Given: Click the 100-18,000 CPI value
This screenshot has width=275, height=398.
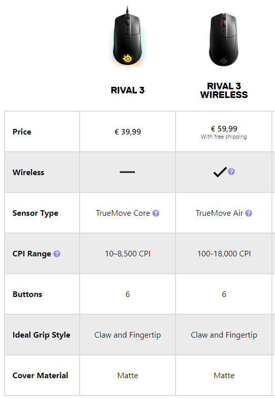Looking at the screenshot, I should pos(224,254).
